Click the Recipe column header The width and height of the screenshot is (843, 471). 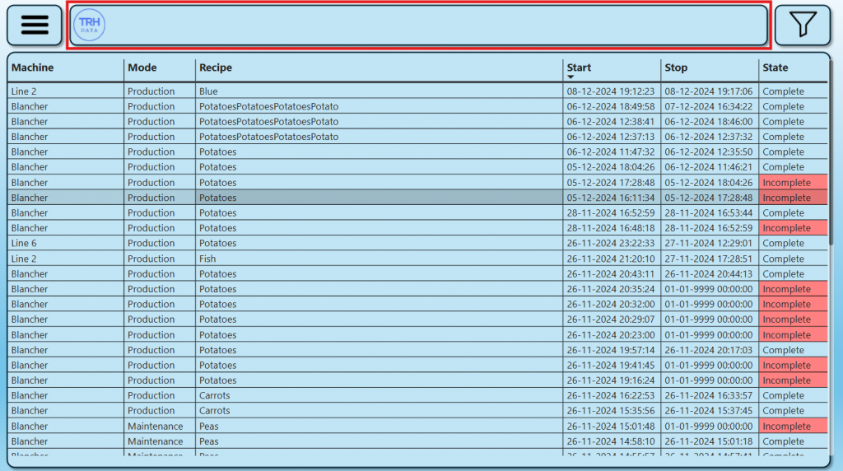[x=216, y=68]
